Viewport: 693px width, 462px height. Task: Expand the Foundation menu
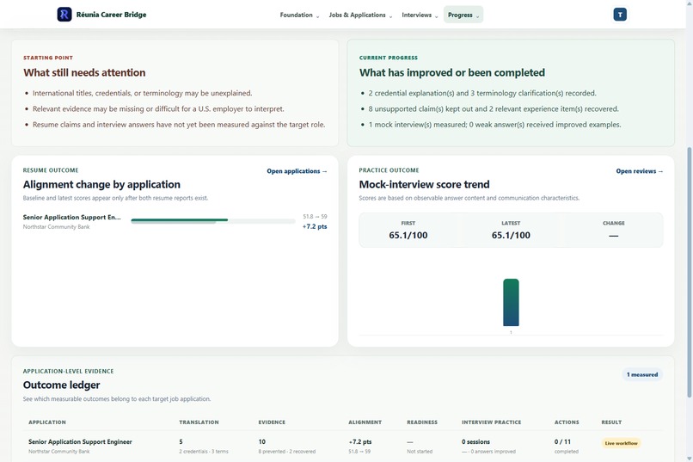(299, 15)
